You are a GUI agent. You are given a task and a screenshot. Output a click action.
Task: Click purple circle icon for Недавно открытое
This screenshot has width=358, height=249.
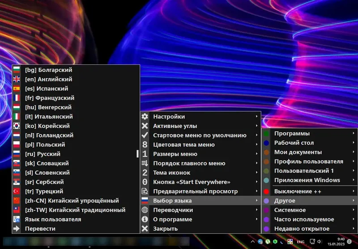coord(266,229)
